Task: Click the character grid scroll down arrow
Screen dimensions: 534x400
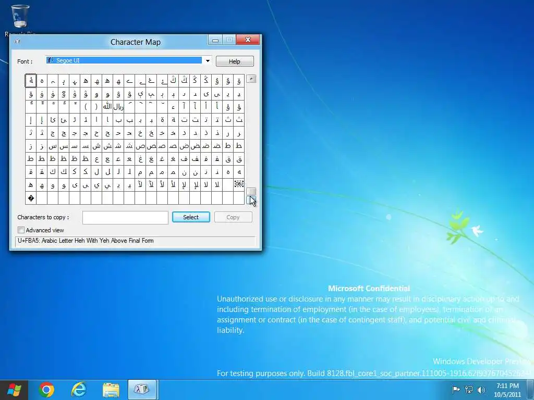Action: (251, 201)
